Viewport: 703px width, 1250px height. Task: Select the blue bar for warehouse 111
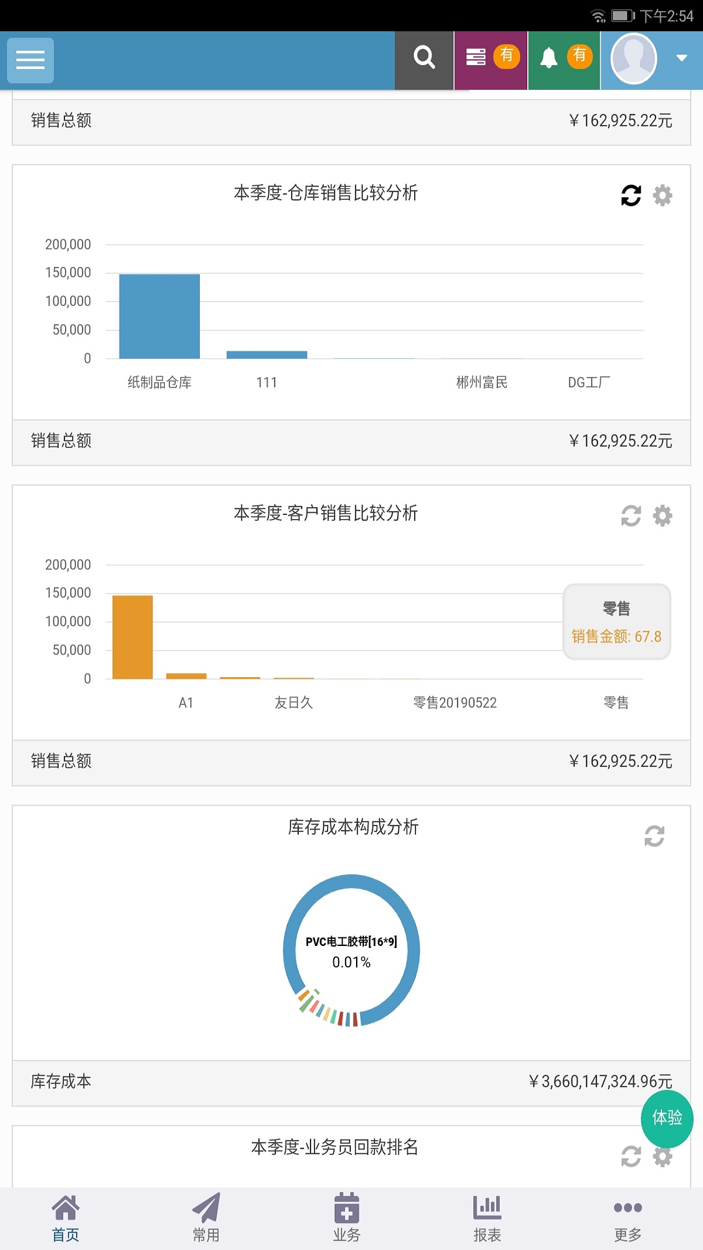click(267, 355)
